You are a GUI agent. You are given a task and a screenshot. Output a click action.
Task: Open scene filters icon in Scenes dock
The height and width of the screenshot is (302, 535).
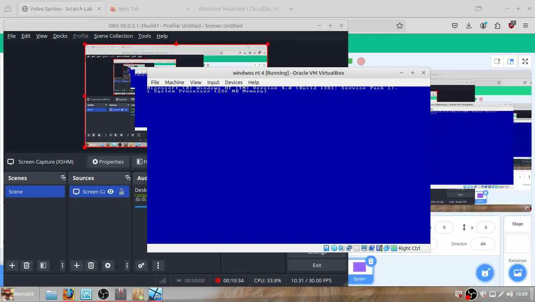pyautogui.click(x=43, y=265)
